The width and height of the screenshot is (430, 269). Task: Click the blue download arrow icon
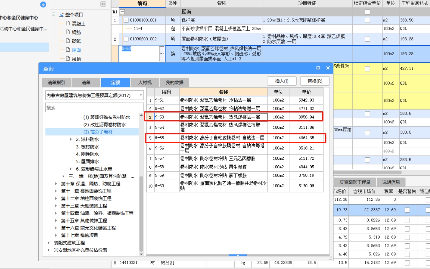[43, 4]
